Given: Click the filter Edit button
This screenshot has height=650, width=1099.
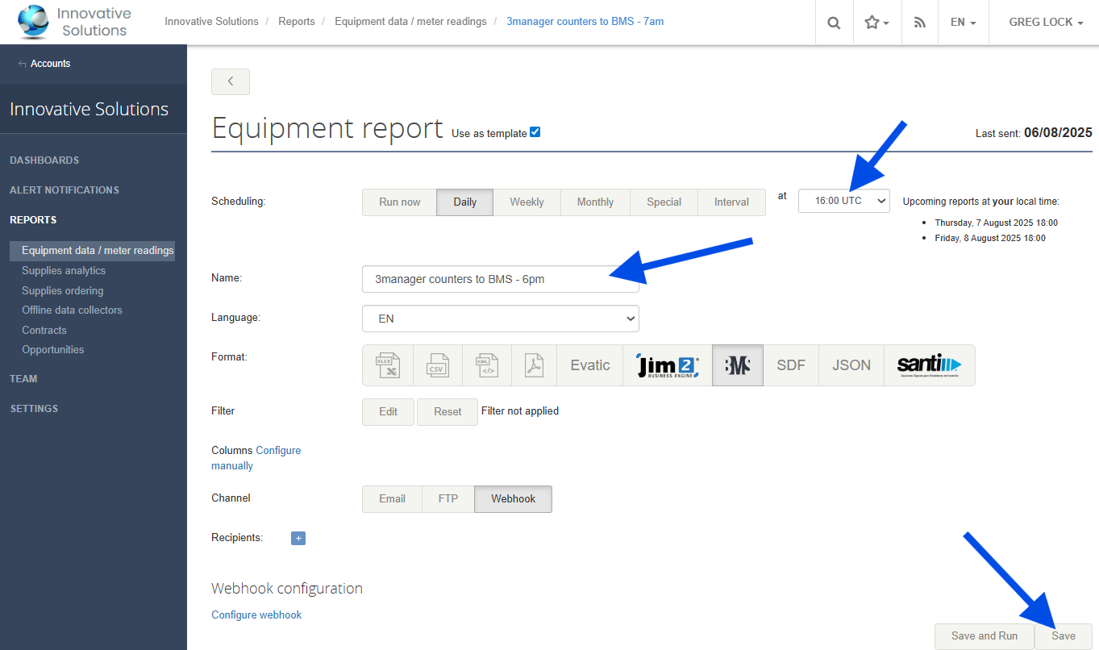Looking at the screenshot, I should pyautogui.click(x=389, y=411).
